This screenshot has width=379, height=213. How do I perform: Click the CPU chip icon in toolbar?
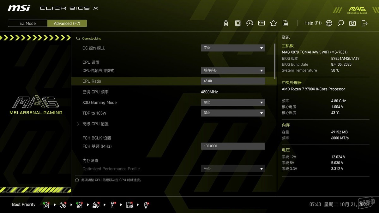pyautogui.click(x=238, y=23)
